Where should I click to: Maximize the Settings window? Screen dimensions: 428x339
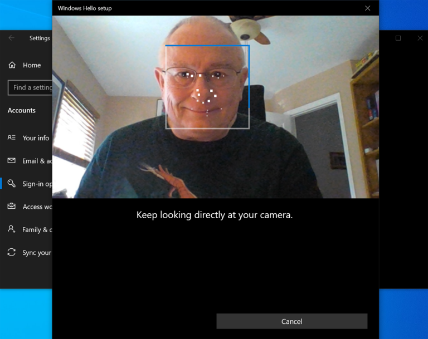click(x=398, y=38)
